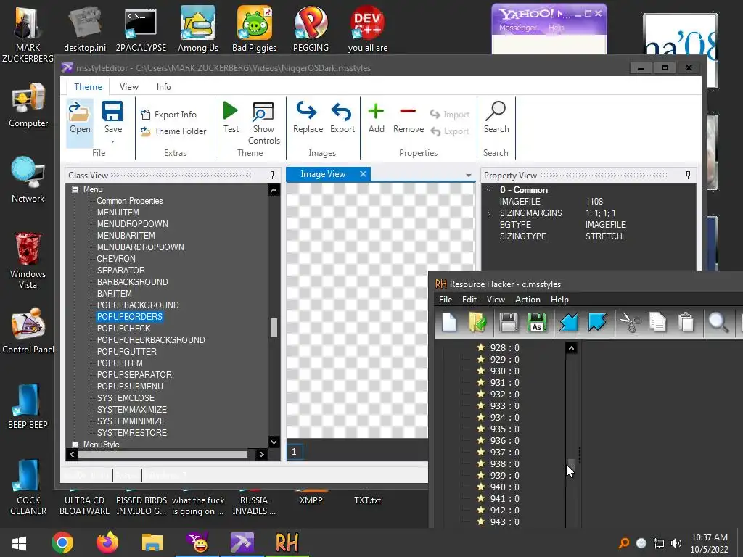
Task: Open the Save dropdown arrow
Action: (x=112, y=141)
